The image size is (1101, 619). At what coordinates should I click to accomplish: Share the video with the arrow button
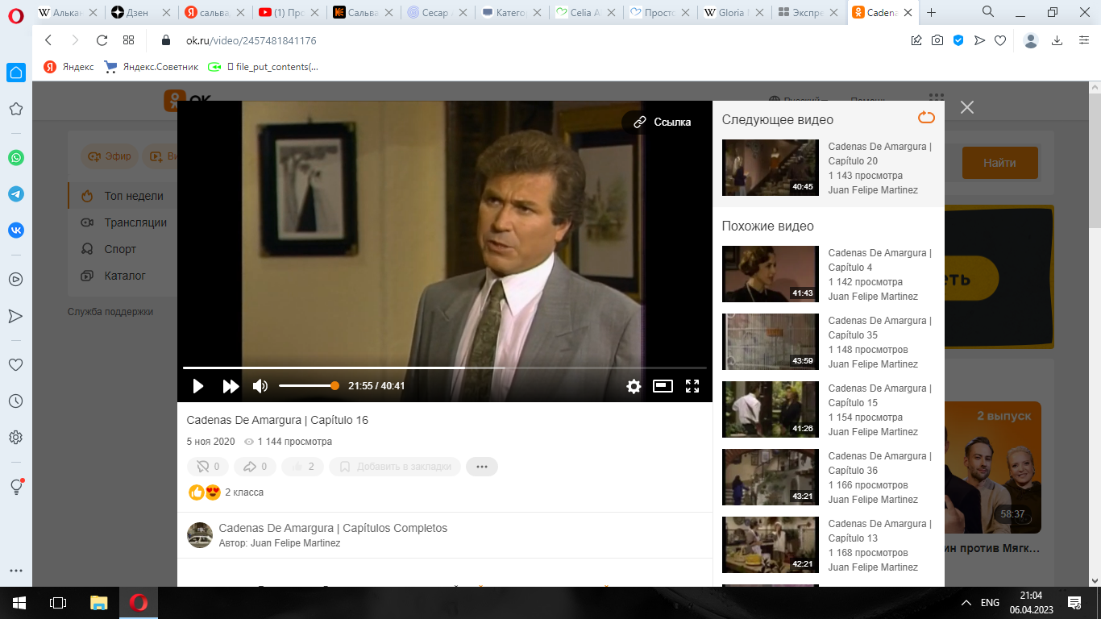(255, 467)
